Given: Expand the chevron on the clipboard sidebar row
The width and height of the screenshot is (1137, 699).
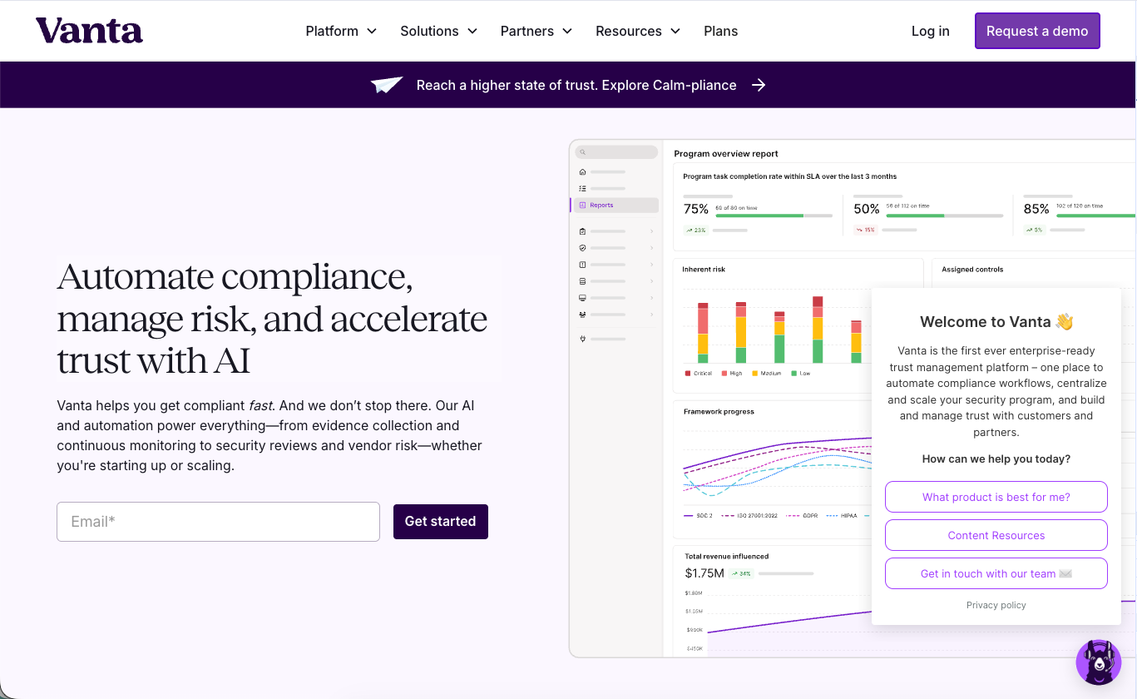Looking at the screenshot, I should tap(651, 231).
